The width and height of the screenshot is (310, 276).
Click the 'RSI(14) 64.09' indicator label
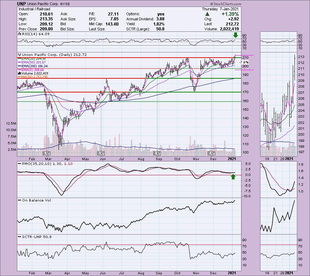pos(35,34)
